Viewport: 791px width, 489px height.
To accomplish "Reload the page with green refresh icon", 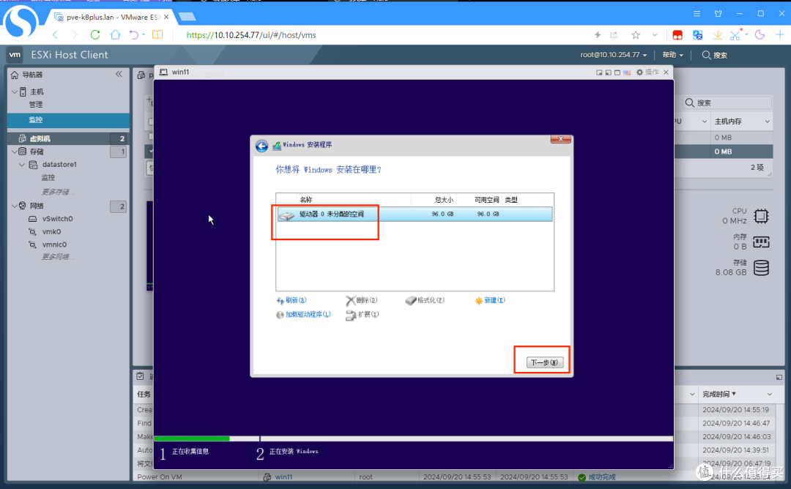I will pyautogui.click(x=94, y=35).
